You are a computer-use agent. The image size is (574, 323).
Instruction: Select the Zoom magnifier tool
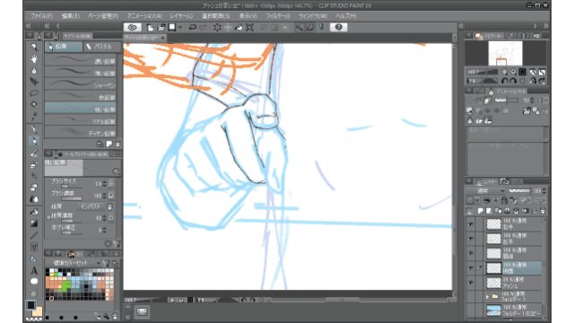(34, 47)
